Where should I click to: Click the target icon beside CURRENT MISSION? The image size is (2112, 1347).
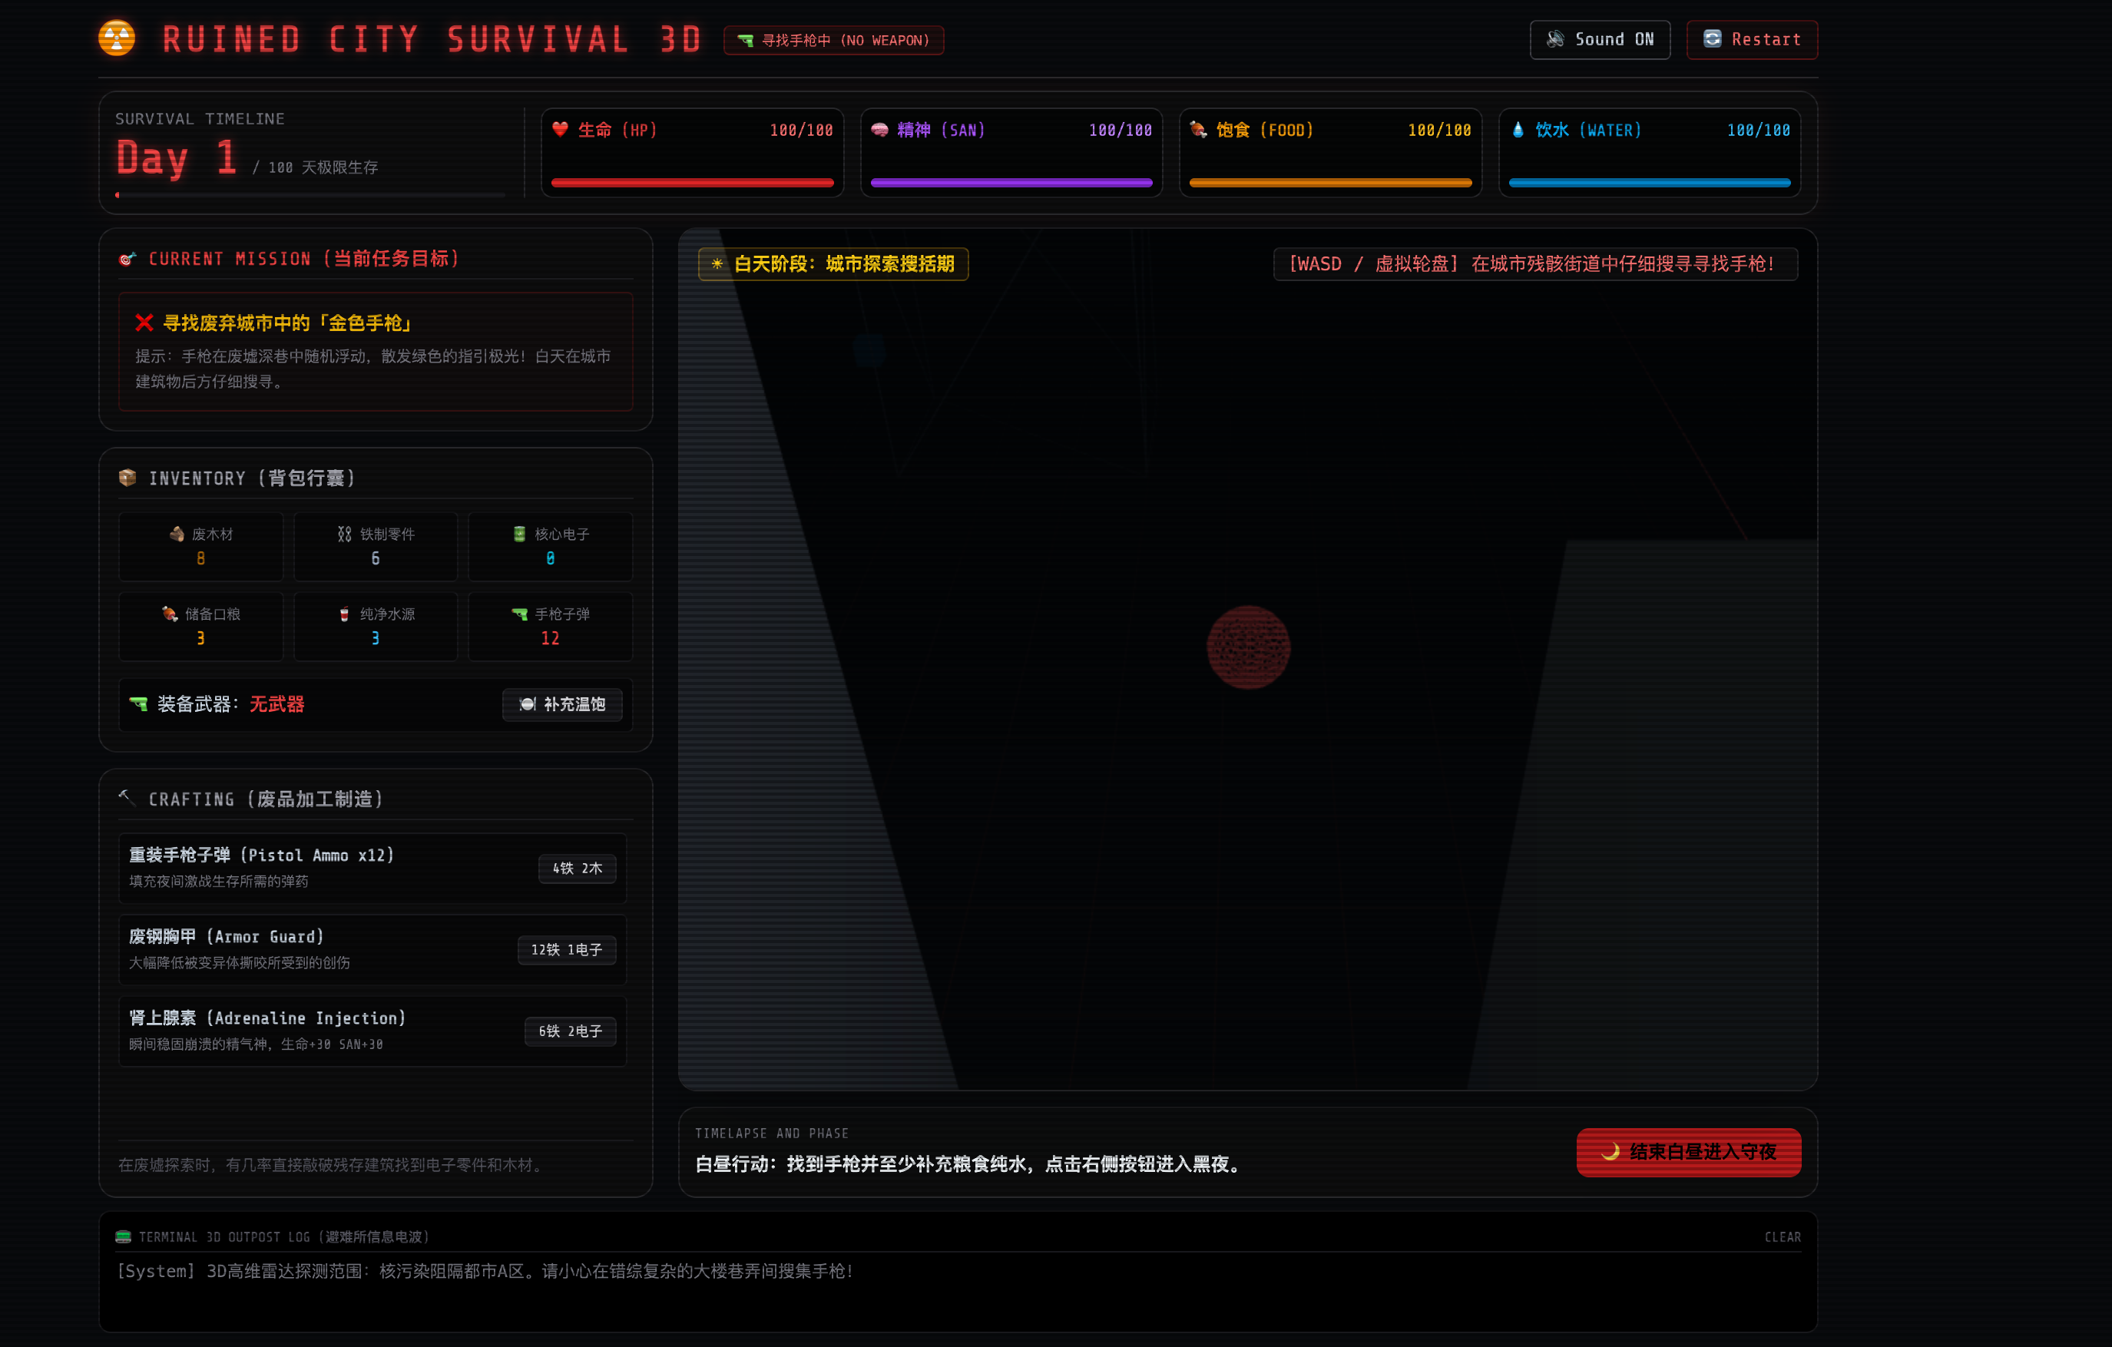127,259
